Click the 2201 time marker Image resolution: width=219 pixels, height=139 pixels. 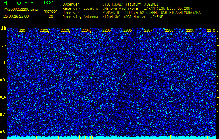pos(23,30)
